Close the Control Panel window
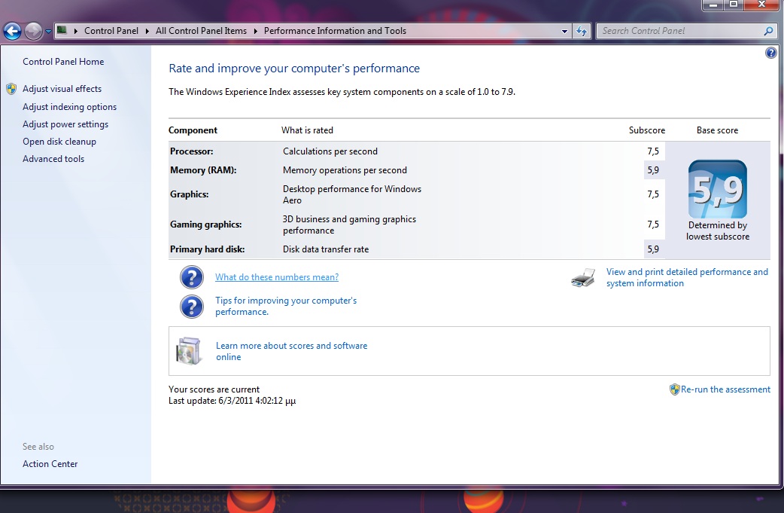Viewport: 784px width, 513px height. (762, 5)
